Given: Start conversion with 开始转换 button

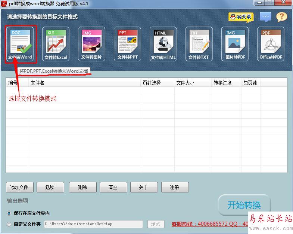Looking at the screenshot, I should point(244,205).
